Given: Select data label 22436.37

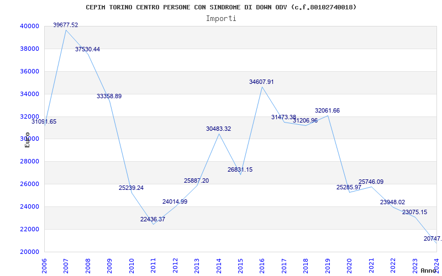Looking at the screenshot, I should point(153,219).
